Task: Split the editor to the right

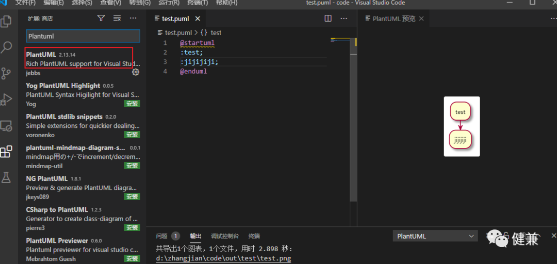Action: point(328,19)
